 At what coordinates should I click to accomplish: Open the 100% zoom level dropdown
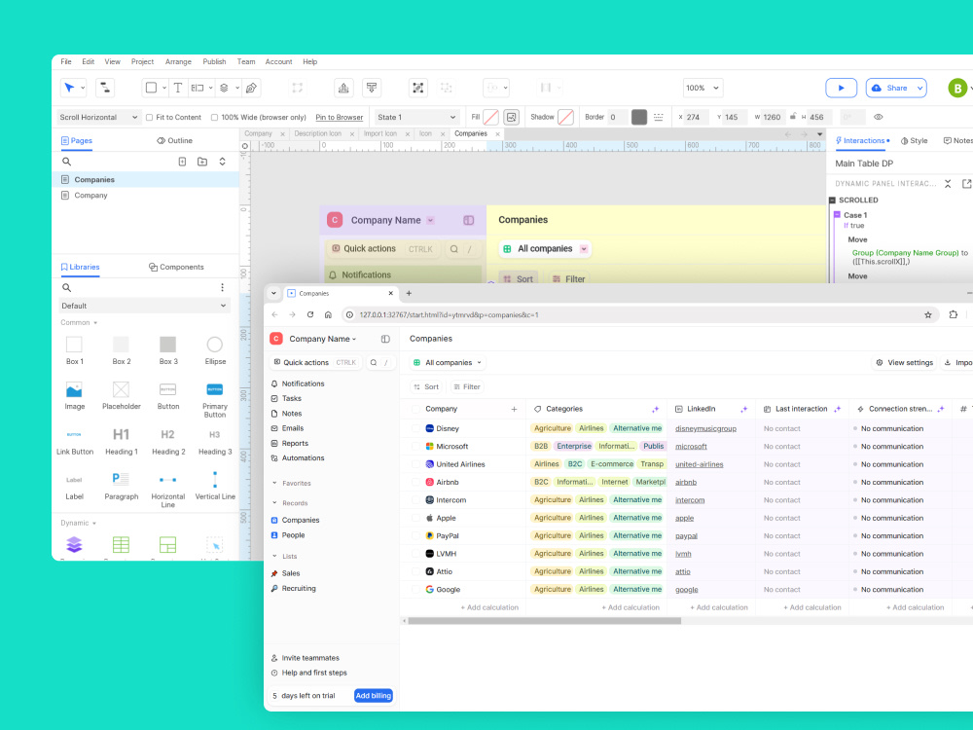[703, 88]
